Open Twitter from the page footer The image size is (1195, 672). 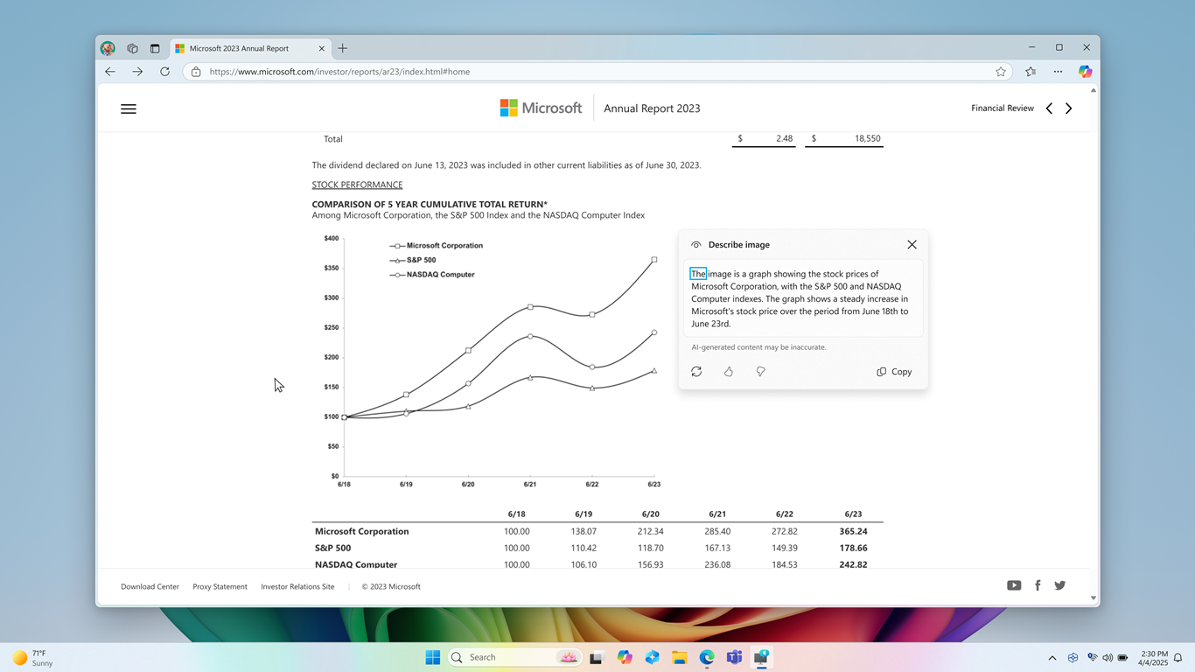(1059, 585)
